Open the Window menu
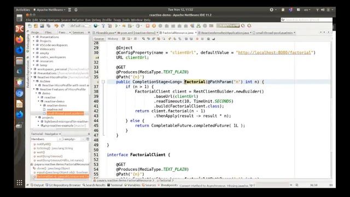The height and width of the screenshot is (197, 350). click(x=137, y=20)
